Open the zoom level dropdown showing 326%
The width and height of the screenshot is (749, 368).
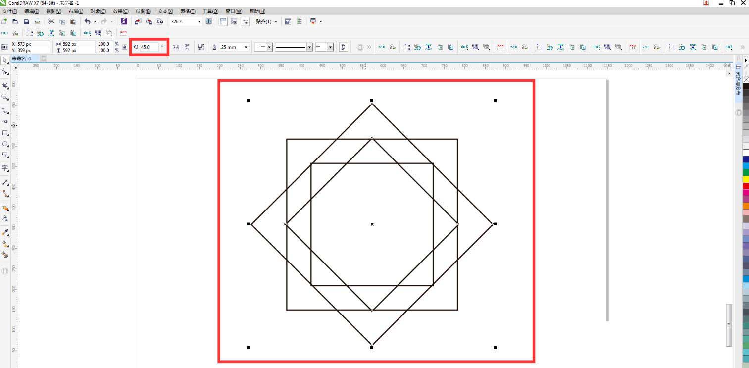tap(200, 21)
